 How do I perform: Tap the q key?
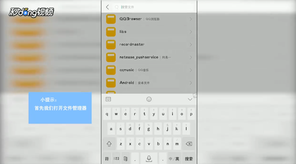pos(107,114)
